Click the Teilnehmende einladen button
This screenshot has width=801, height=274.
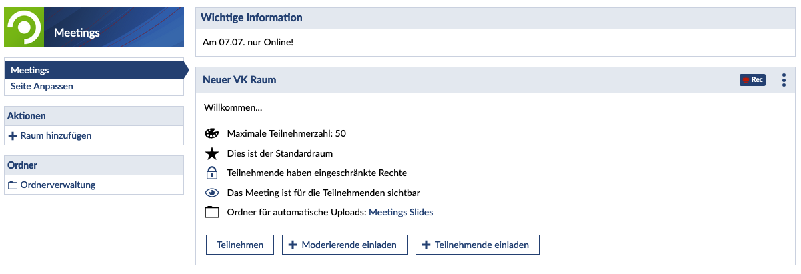coord(478,245)
